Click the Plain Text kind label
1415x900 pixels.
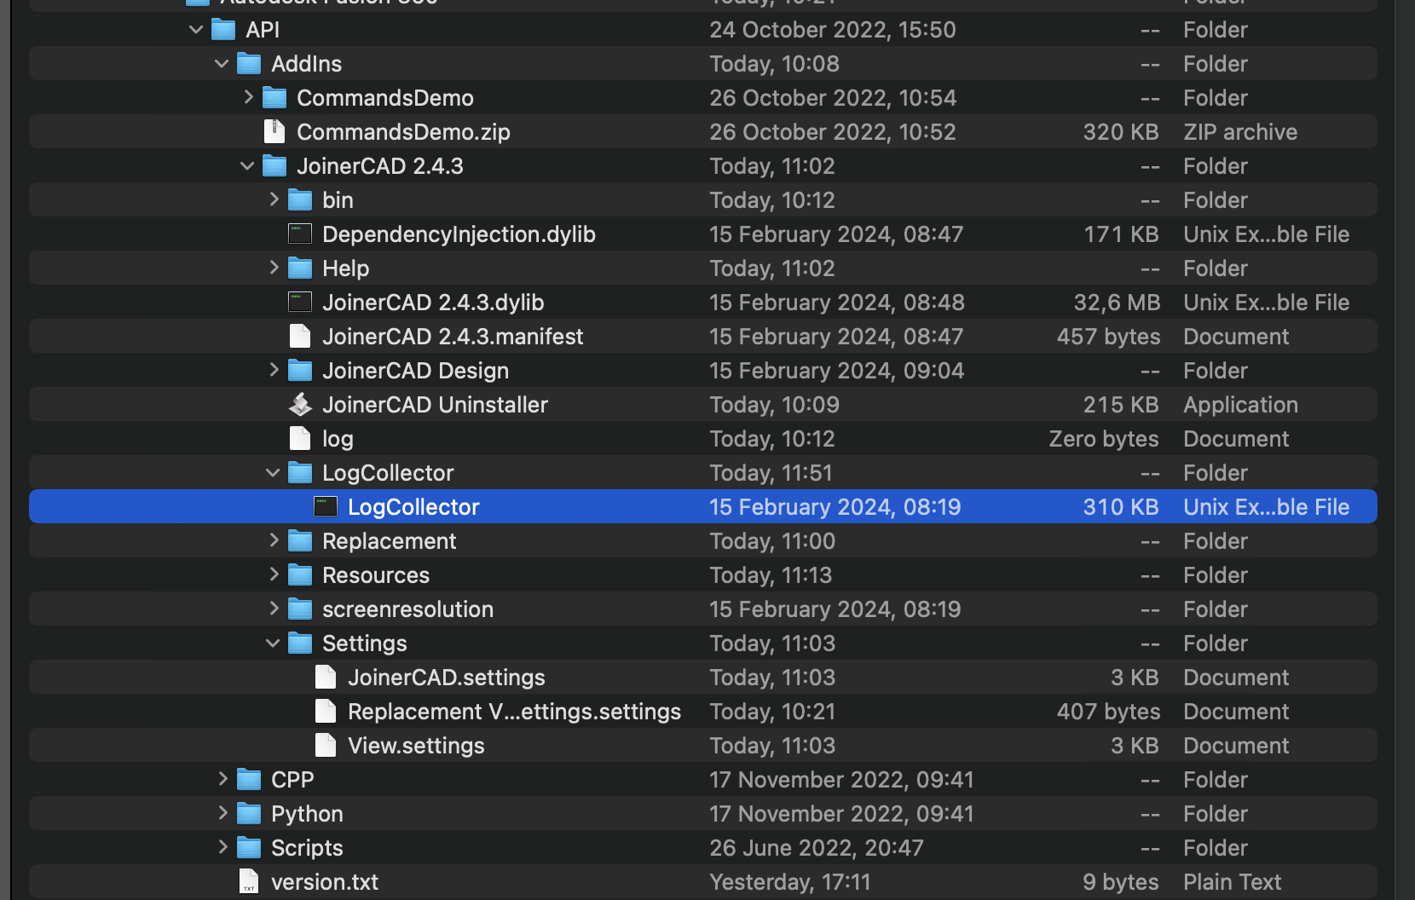(x=1233, y=882)
